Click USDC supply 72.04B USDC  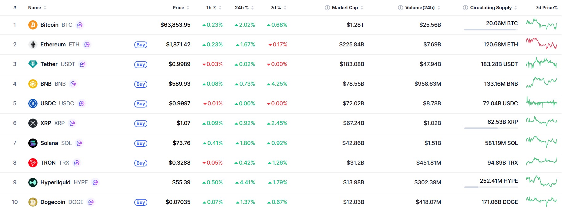tap(501, 104)
